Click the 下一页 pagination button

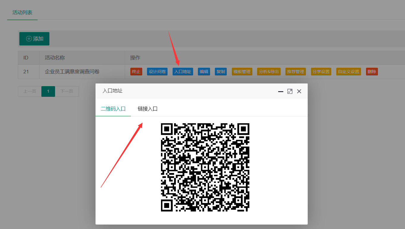67,91
